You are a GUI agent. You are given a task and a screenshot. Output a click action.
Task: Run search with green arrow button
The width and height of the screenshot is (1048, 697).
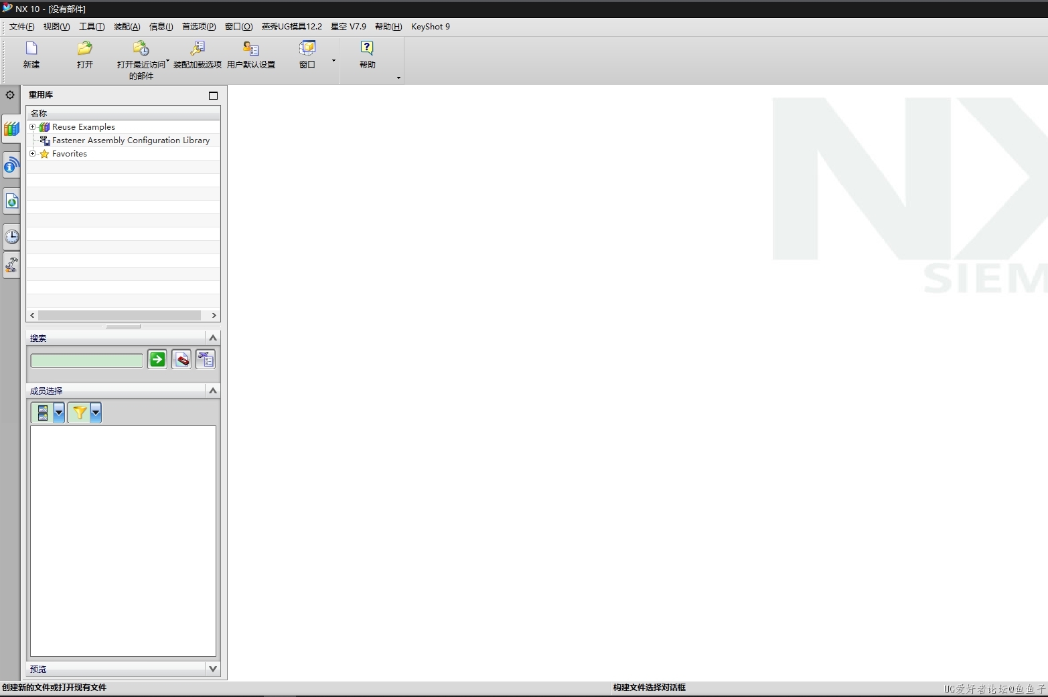(157, 359)
